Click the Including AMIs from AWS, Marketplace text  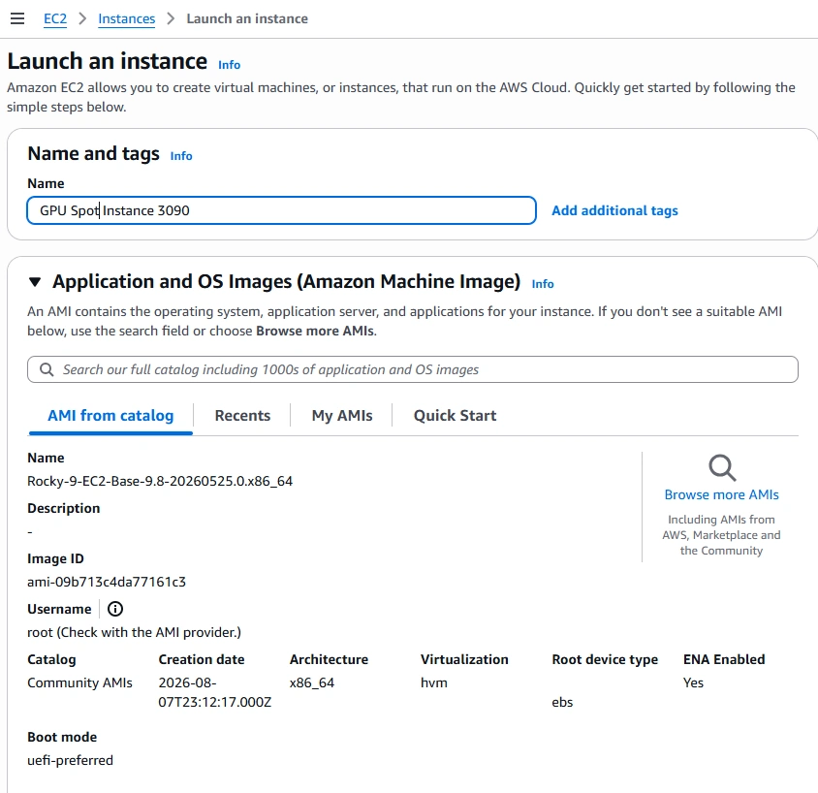tap(721, 535)
